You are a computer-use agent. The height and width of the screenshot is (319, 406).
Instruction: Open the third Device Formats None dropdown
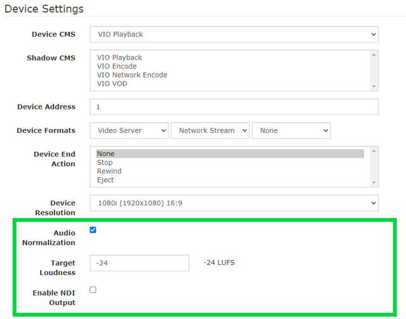coord(291,130)
